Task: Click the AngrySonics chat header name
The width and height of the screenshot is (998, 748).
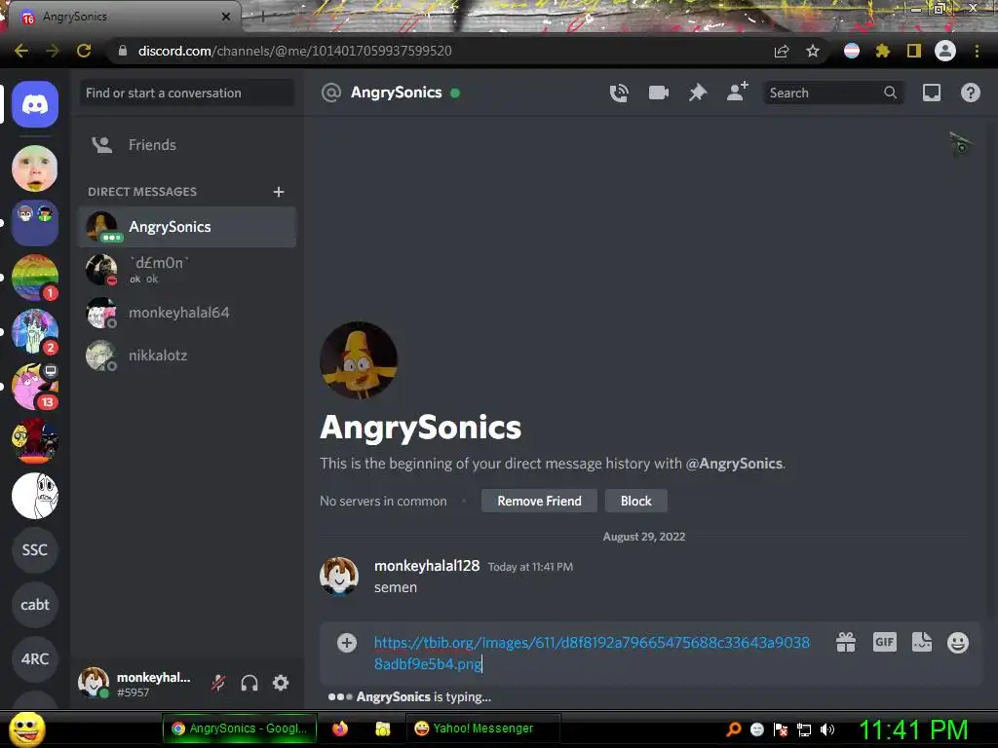Action: pos(396,93)
